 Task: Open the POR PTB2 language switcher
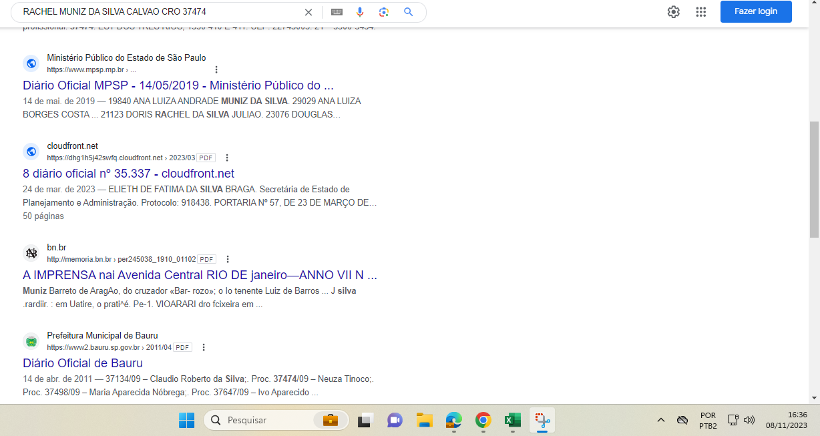click(x=708, y=420)
